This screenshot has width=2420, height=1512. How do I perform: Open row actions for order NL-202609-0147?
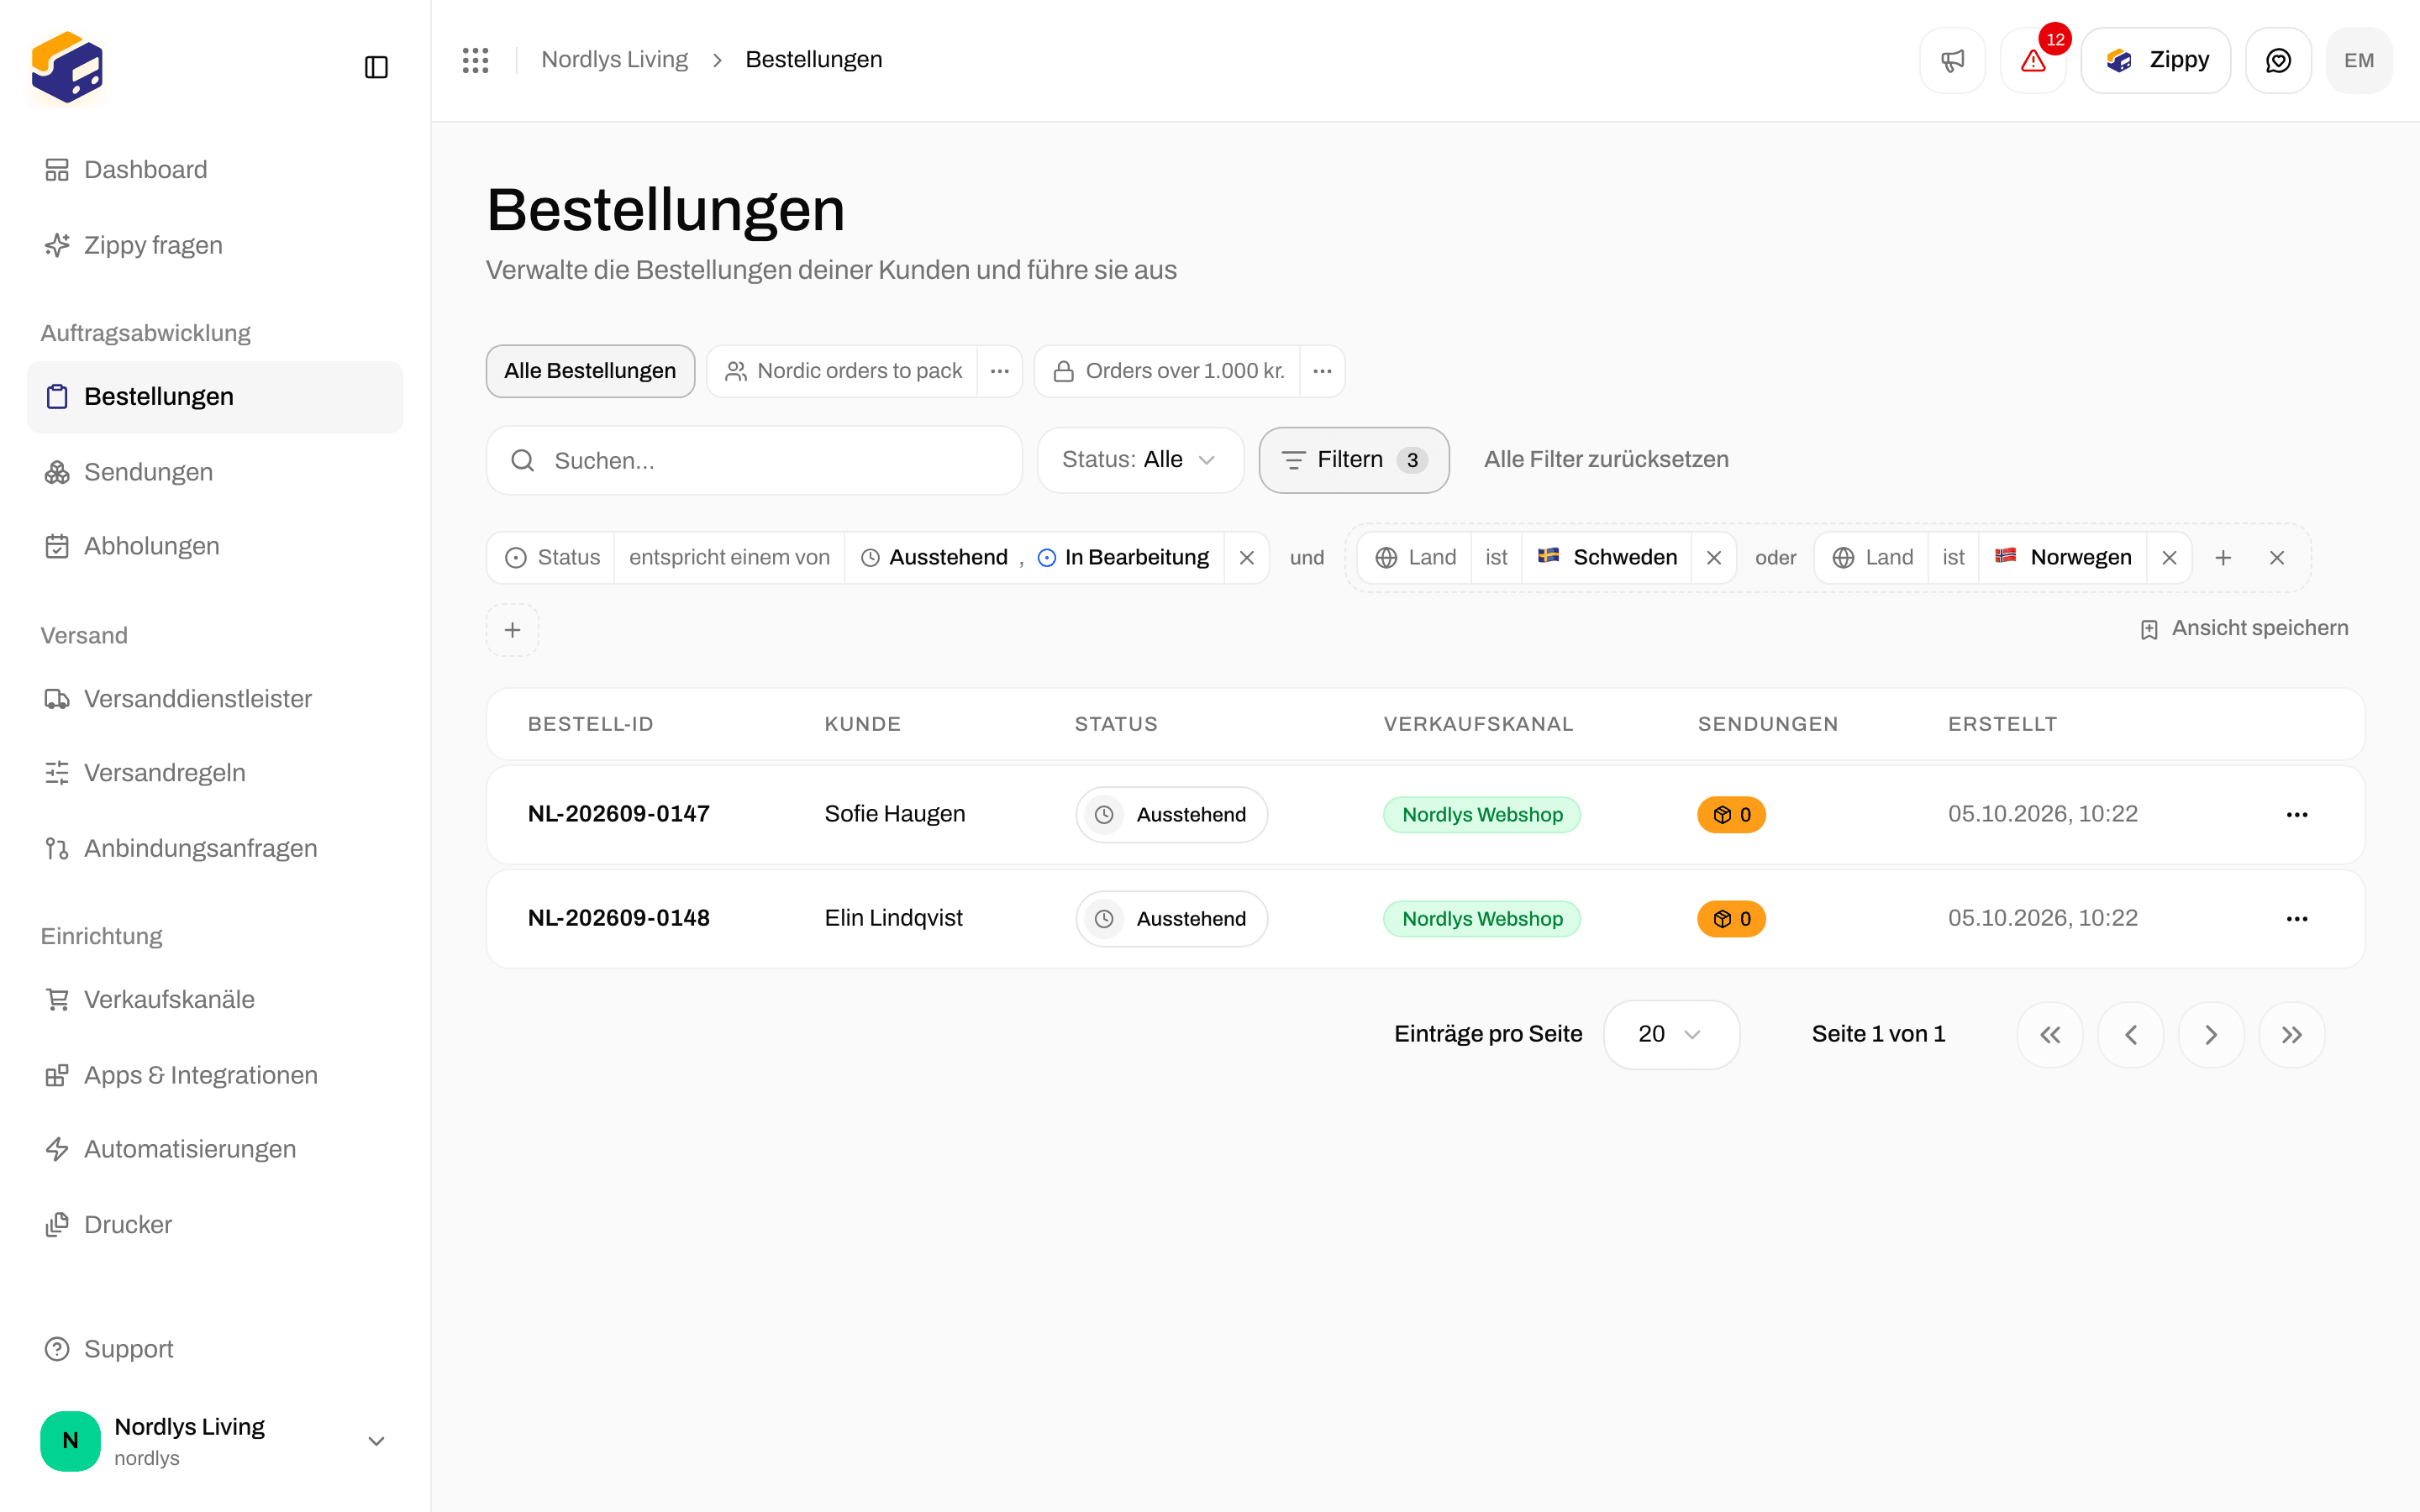(x=2297, y=815)
